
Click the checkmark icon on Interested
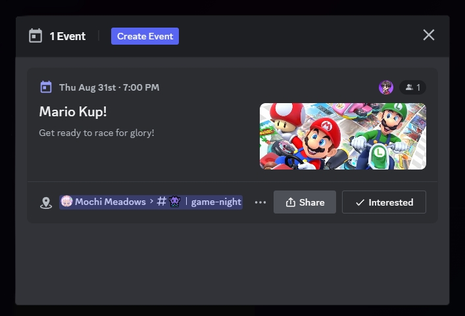point(360,202)
